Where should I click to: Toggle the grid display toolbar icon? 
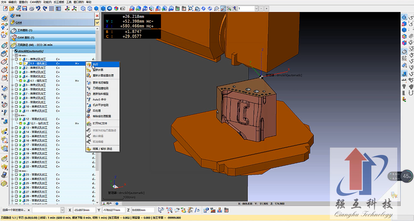pos(51,9)
